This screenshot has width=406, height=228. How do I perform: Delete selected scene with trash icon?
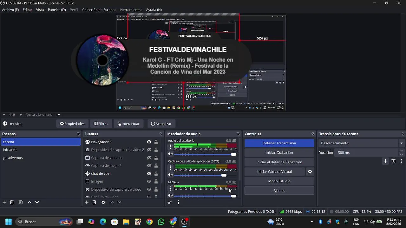(x=12, y=202)
